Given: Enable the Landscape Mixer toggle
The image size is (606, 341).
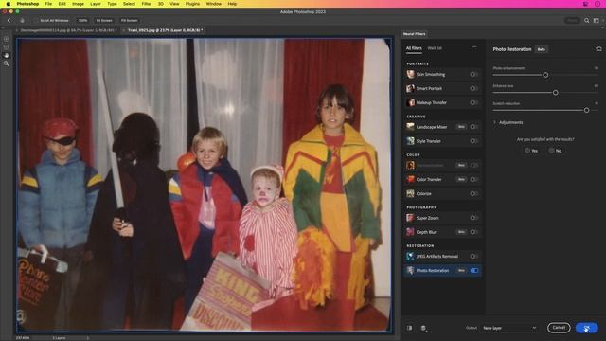Looking at the screenshot, I should point(474,127).
